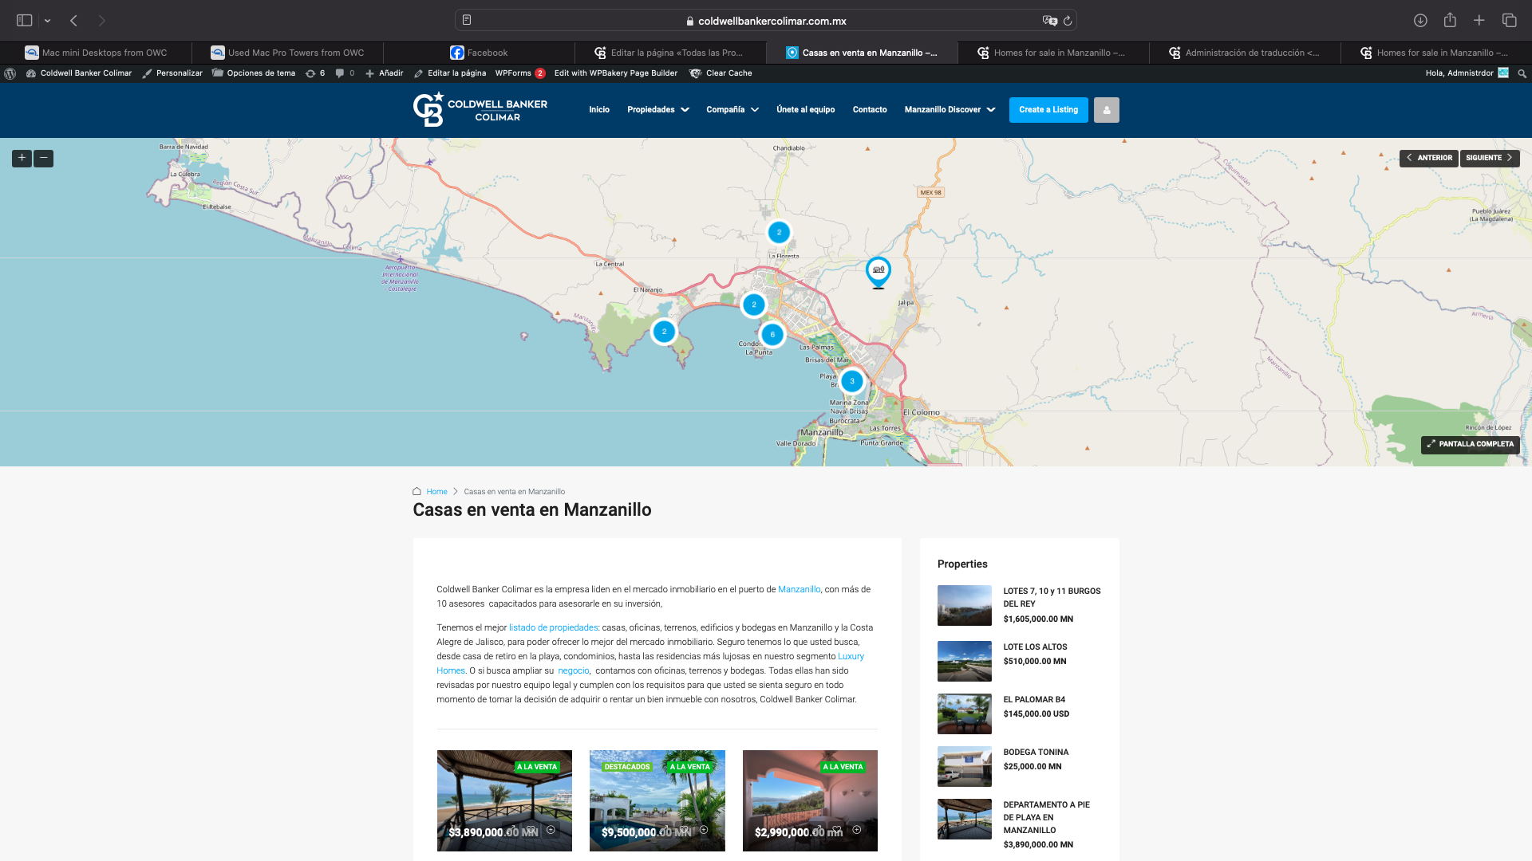Image resolution: width=1532 pixels, height=861 pixels.
Task: Reload the page with refresh icon
Action: click(1068, 21)
